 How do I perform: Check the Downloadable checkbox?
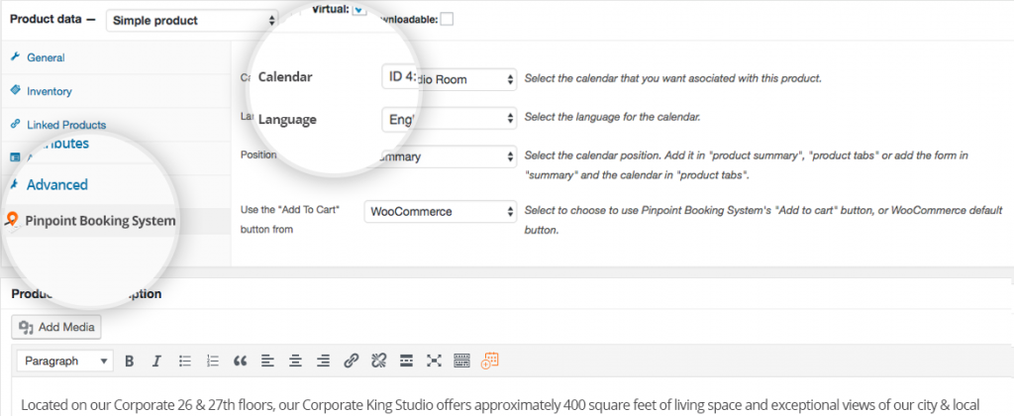(447, 20)
